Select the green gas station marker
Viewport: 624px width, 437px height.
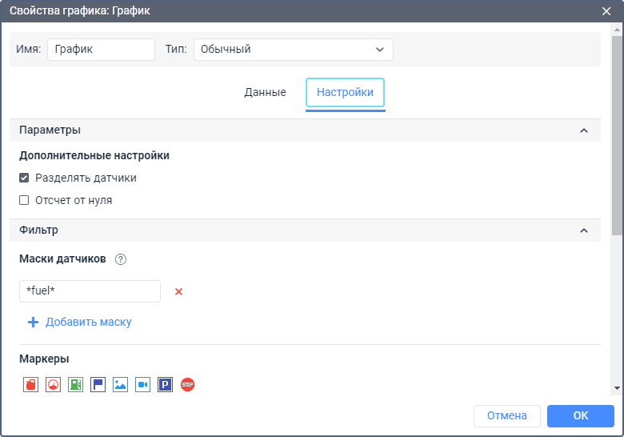click(75, 385)
